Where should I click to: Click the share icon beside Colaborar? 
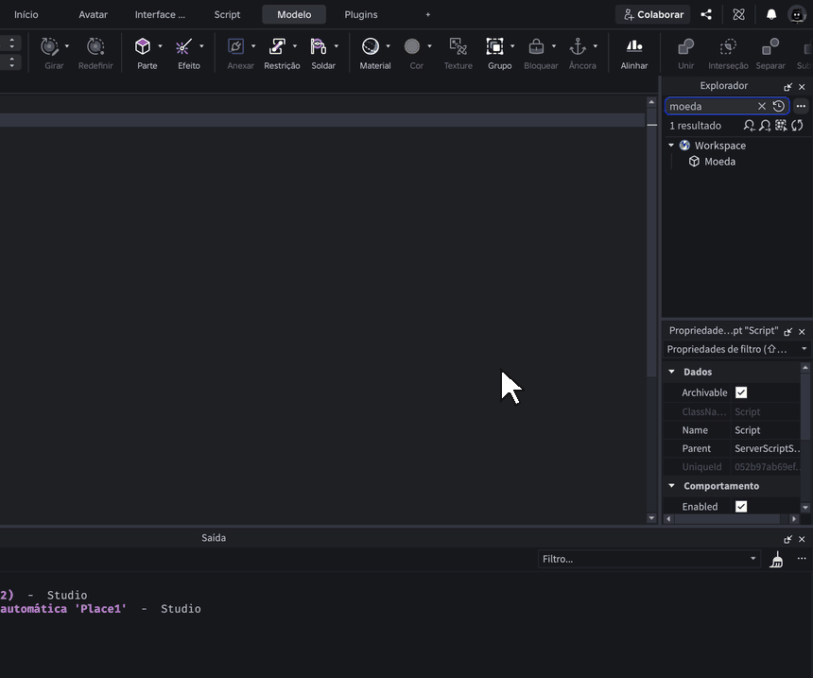(x=706, y=14)
